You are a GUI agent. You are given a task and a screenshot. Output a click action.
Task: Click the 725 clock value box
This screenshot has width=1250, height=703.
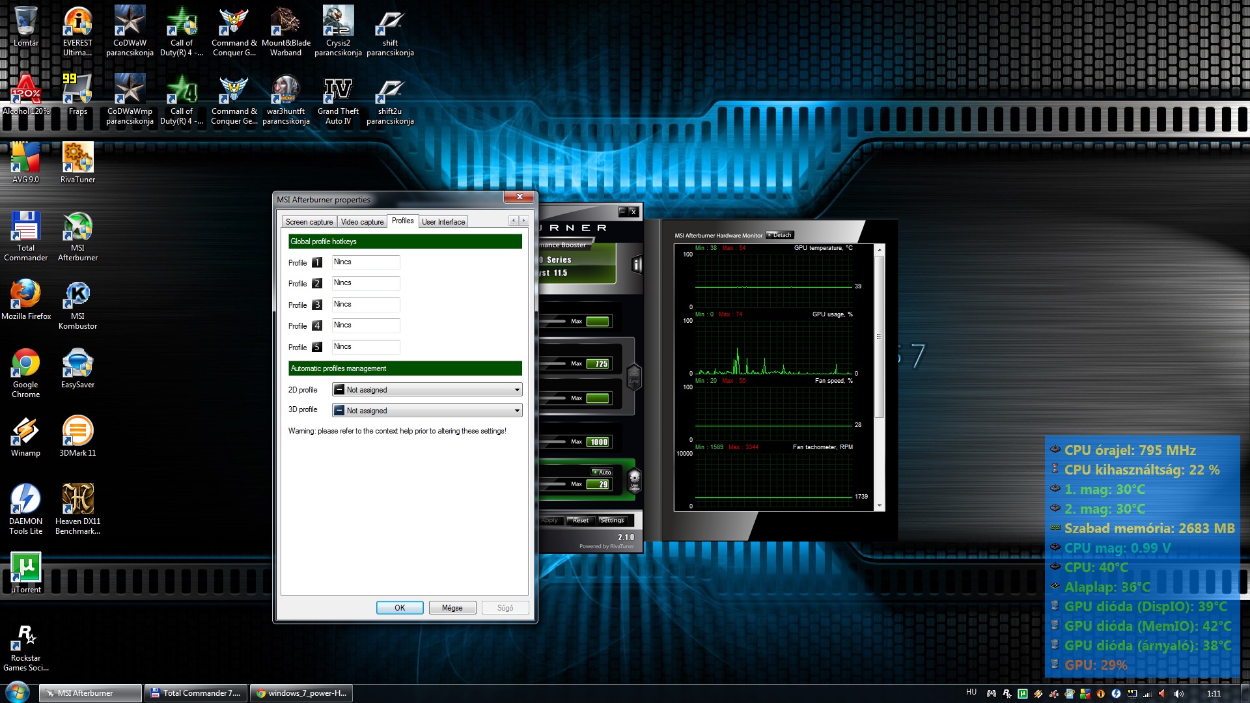pos(598,364)
